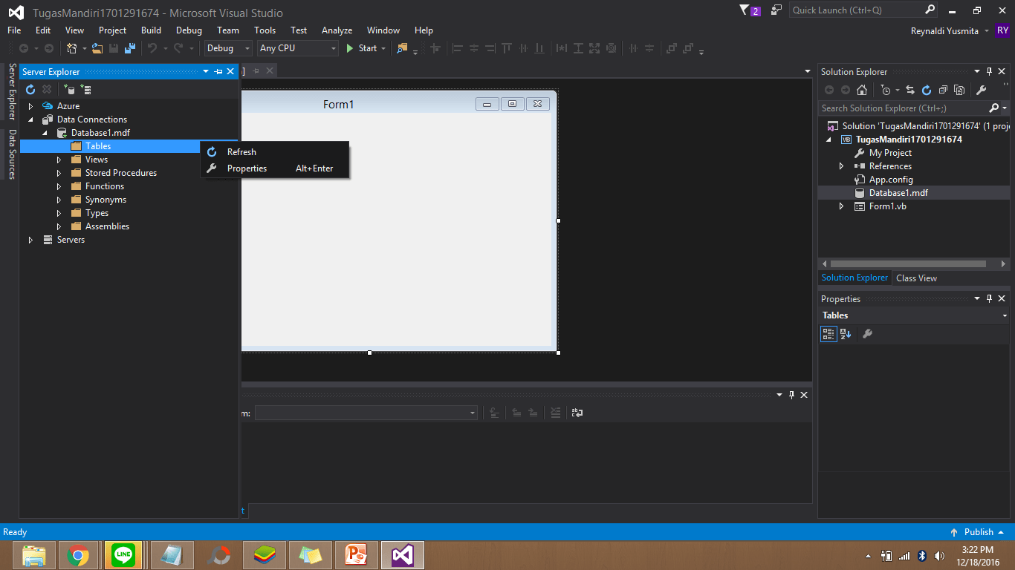Open LINE from the taskbar

(123, 555)
